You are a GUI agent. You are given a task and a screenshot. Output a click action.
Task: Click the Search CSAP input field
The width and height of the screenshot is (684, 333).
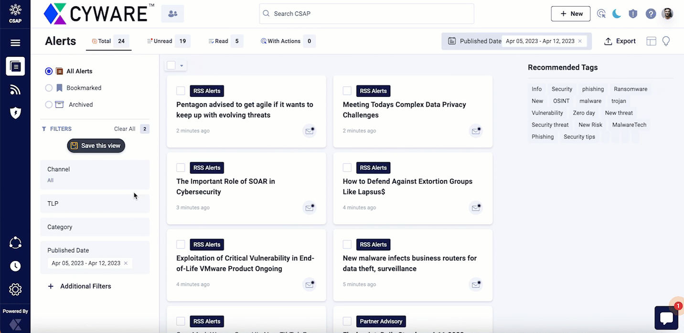[x=366, y=14]
